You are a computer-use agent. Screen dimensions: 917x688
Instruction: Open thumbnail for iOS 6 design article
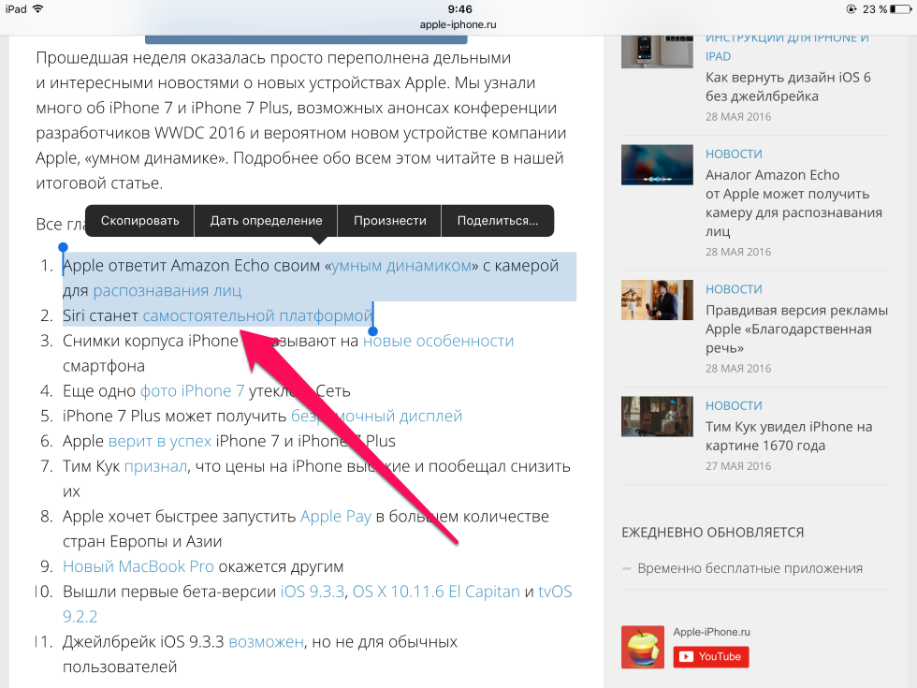(x=657, y=51)
